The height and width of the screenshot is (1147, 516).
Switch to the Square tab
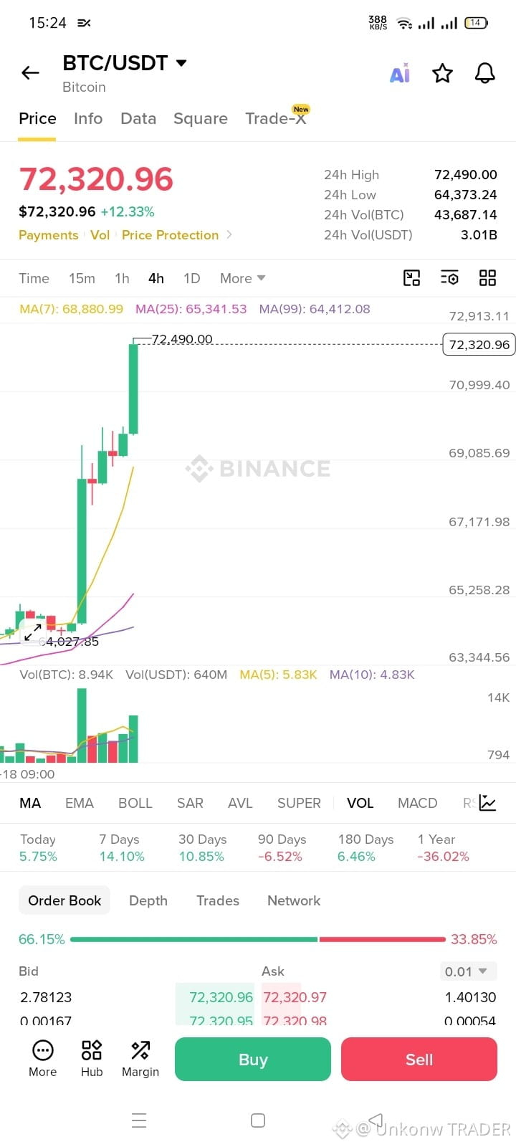click(x=201, y=118)
